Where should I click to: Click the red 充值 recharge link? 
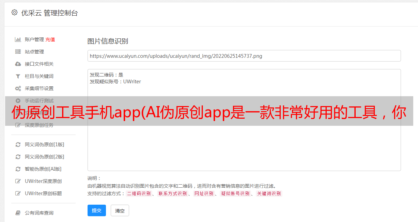(x=50, y=39)
